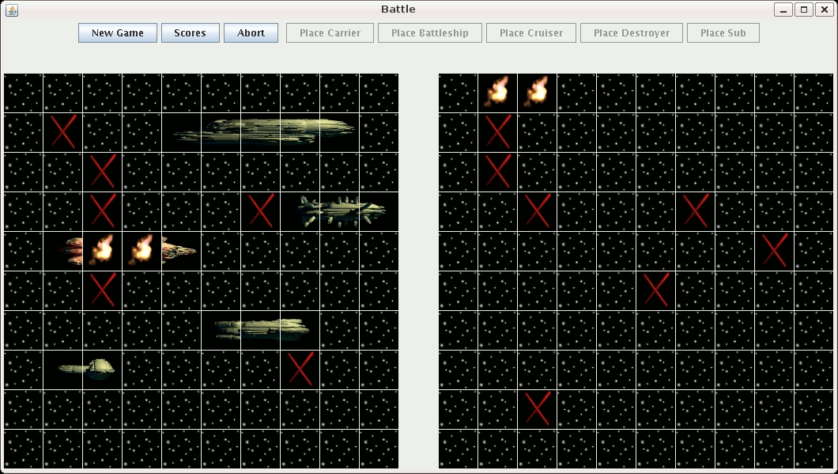
Task: Start a New Game
Action: pos(118,33)
